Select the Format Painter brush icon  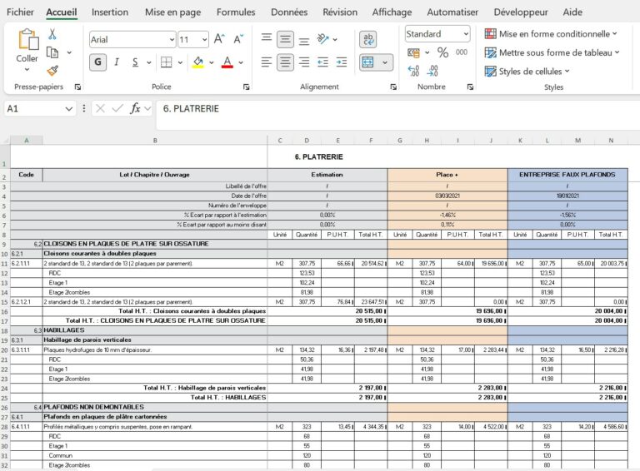(x=52, y=71)
